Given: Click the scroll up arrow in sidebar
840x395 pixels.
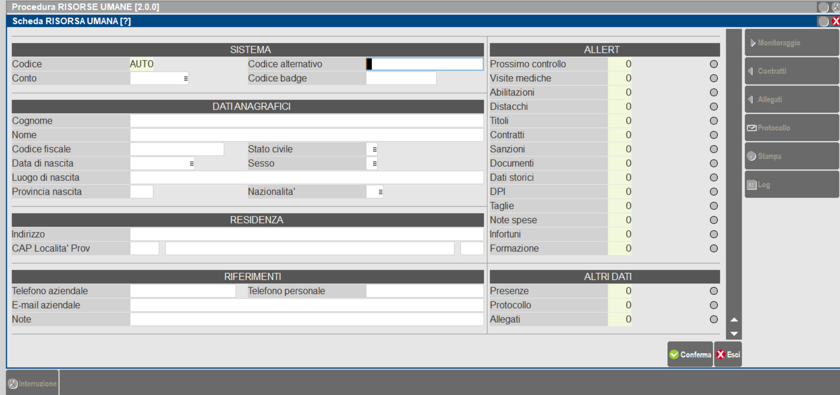Looking at the screenshot, I should [734, 320].
